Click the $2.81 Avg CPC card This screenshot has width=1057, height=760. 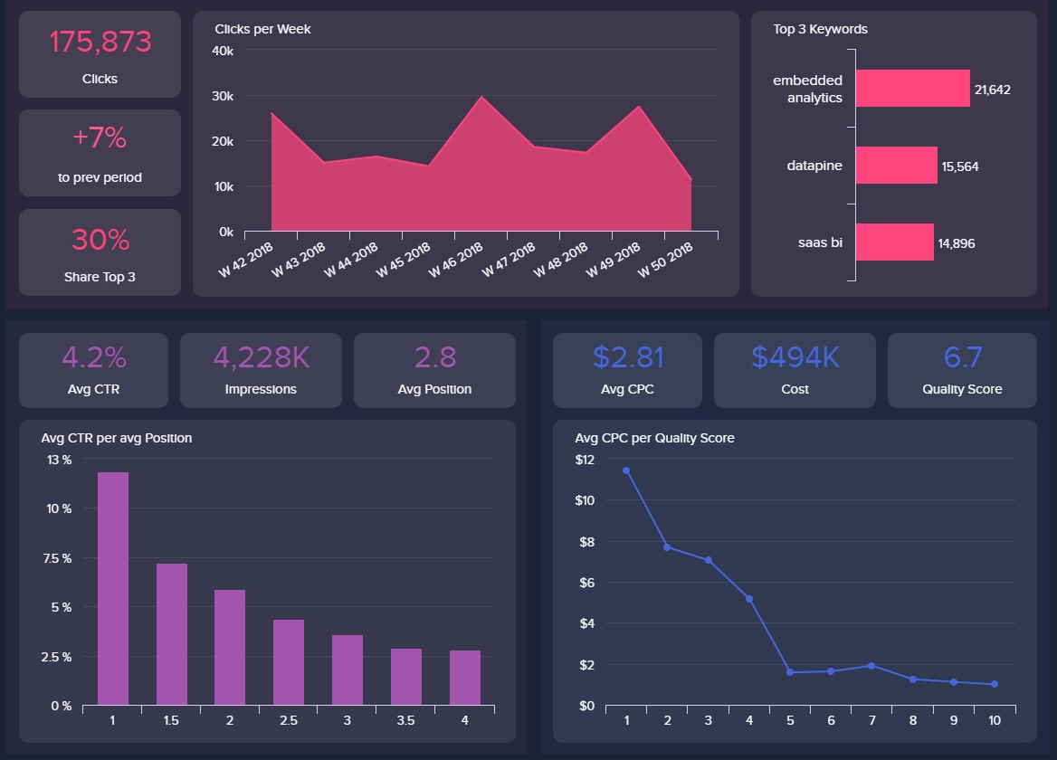(627, 370)
